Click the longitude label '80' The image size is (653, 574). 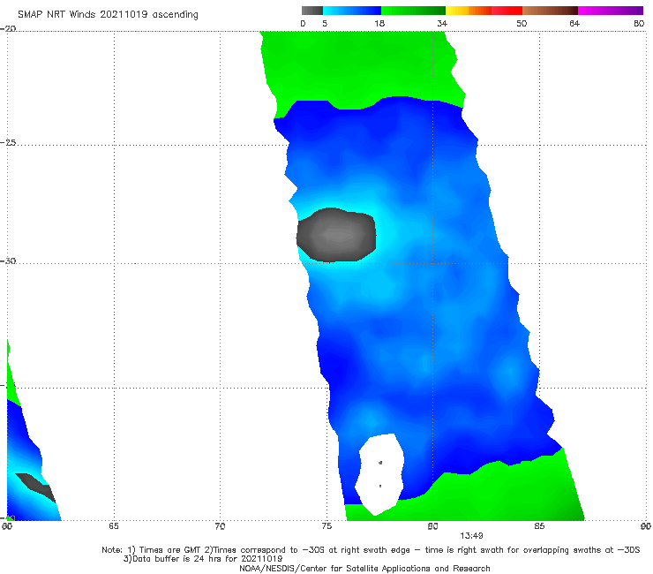[x=432, y=526]
